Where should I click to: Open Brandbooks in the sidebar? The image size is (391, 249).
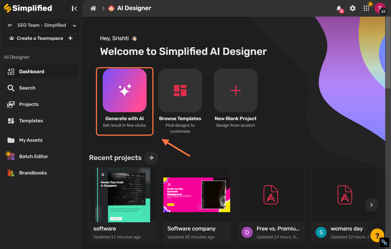[41, 173]
